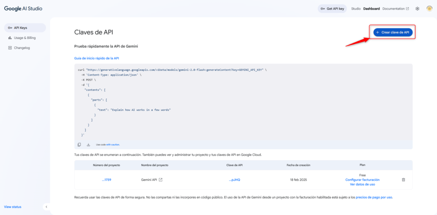This screenshot has width=437, height=215.
Task: Open external link icon beside Gemini API
Action: (160, 180)
